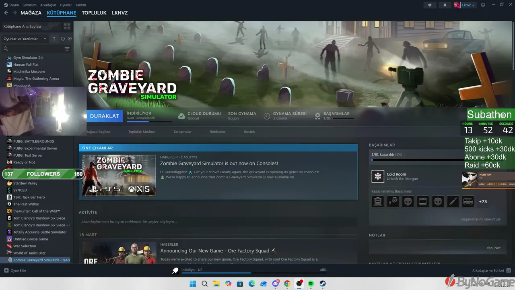
Task: Open the Arkadaşlar ve Sohbet panel
Action: tap(491, 271)
